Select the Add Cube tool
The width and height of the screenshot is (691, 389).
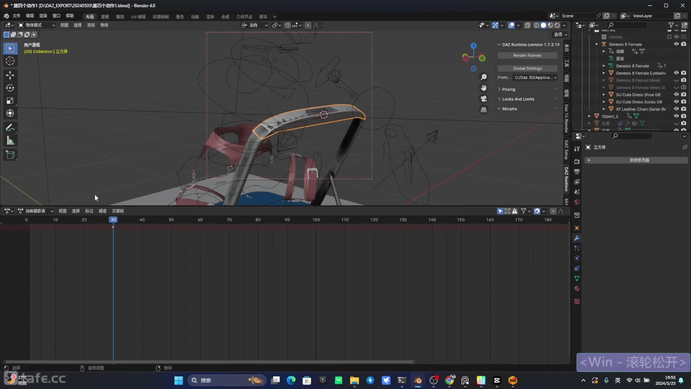[10, 155]
